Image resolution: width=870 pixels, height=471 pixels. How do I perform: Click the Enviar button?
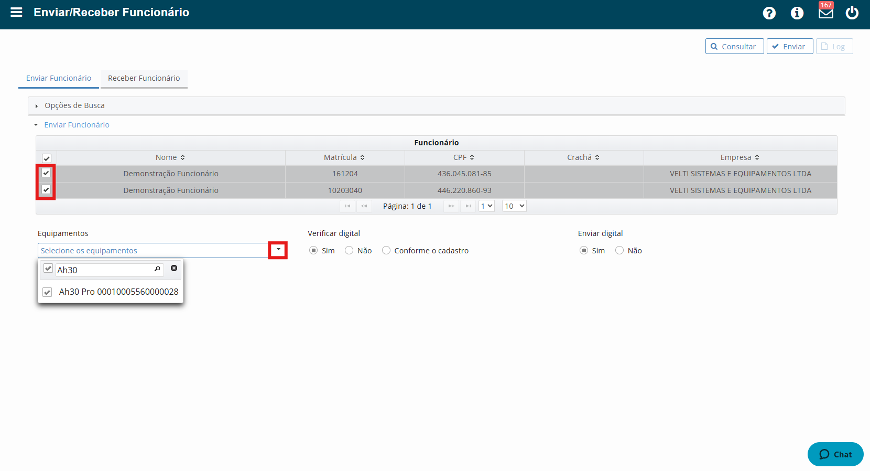pos(790,46)
